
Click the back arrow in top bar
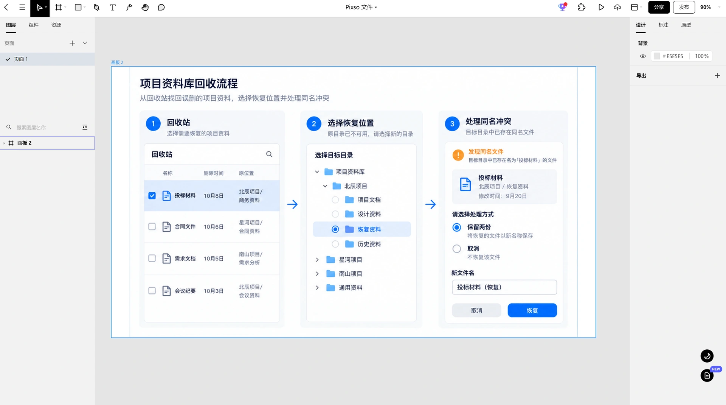pos(6,7)
